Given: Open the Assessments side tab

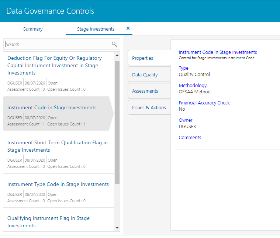Looking at the screenshot, I should 149,91.
